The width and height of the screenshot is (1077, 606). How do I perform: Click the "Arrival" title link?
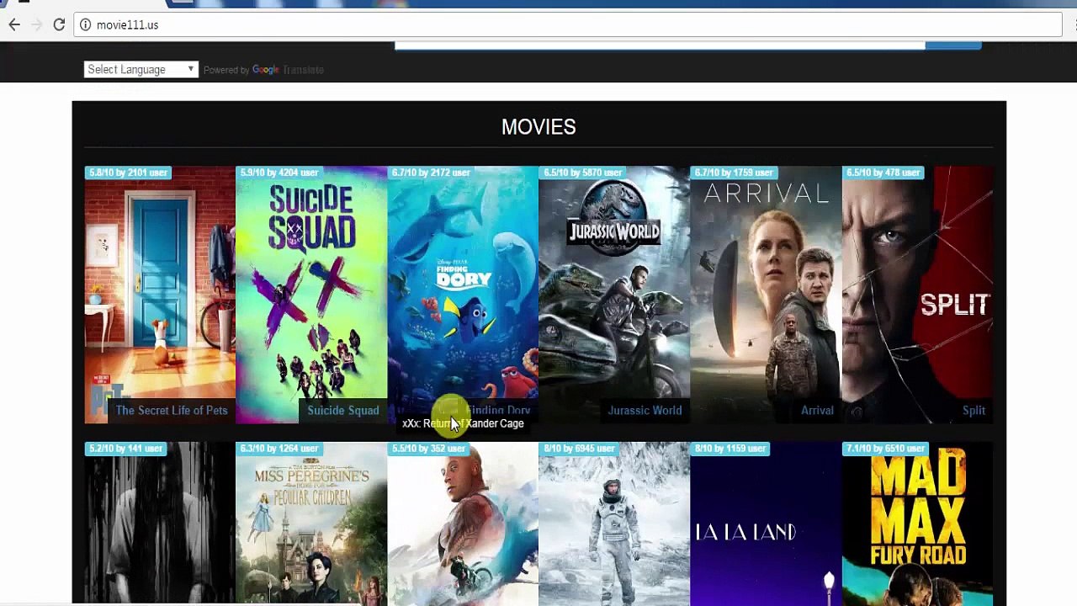click(817, 411)
